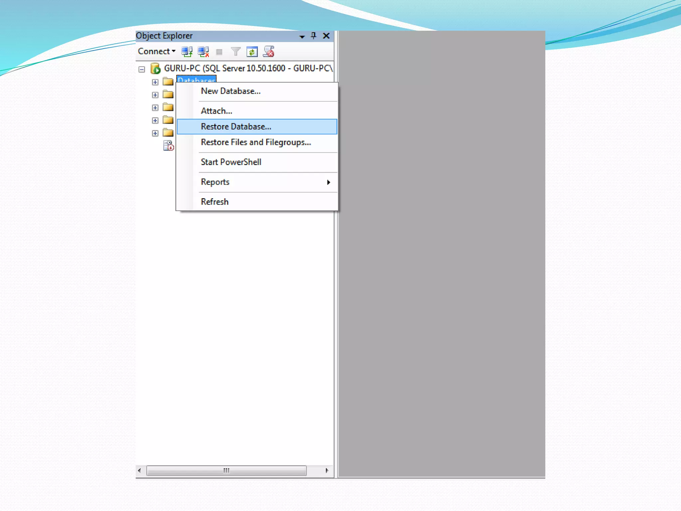Click Start PowerShell menu item
The width and height of the screenshot is (681, 511).
click(x=231, y=162)
